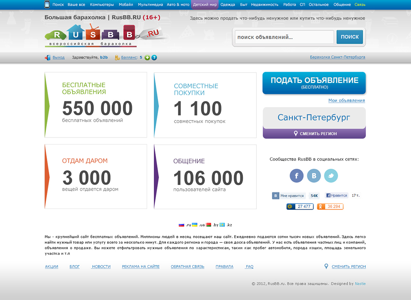The height and width of the screenshot is (300, 411).
Task: Open 'Остальное' menu item
Action: coord(319,4)
